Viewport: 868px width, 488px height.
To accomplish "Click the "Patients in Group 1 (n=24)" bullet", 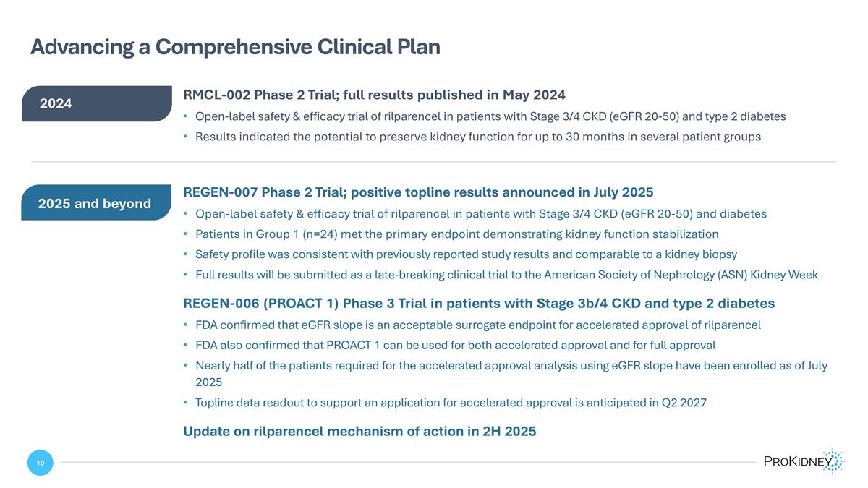I will (x=456, y=234).
